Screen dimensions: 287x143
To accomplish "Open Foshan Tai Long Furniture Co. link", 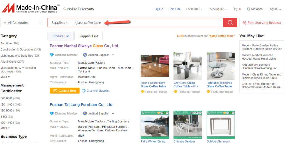I will point(82,105).
